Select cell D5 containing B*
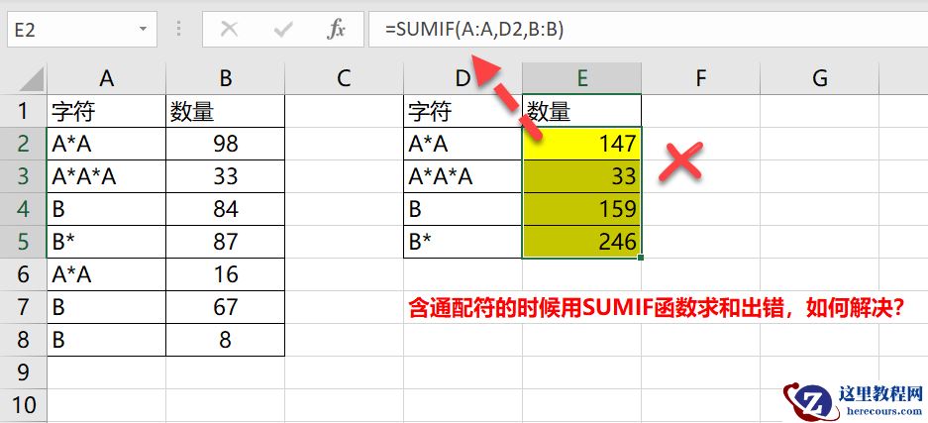Viewport: 928px width, 423px height. [x=463, y=242]
